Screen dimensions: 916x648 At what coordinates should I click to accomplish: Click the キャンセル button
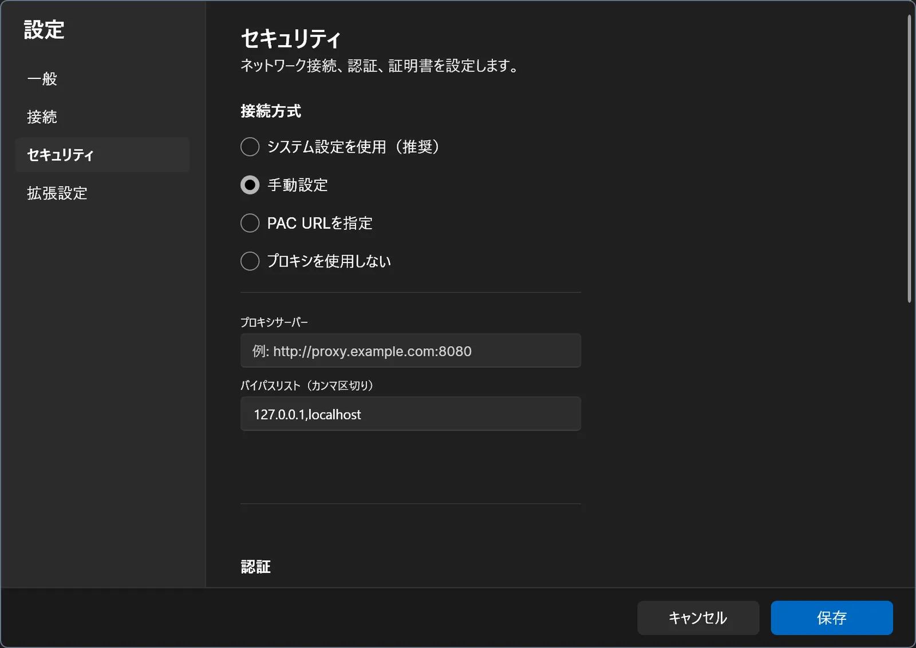coord(698,618)
